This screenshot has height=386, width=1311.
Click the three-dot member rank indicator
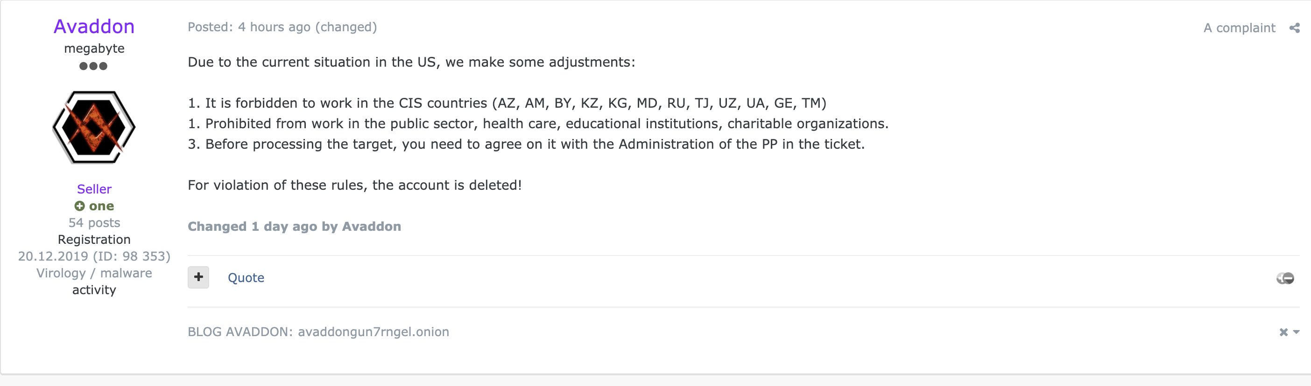[94, 66]
